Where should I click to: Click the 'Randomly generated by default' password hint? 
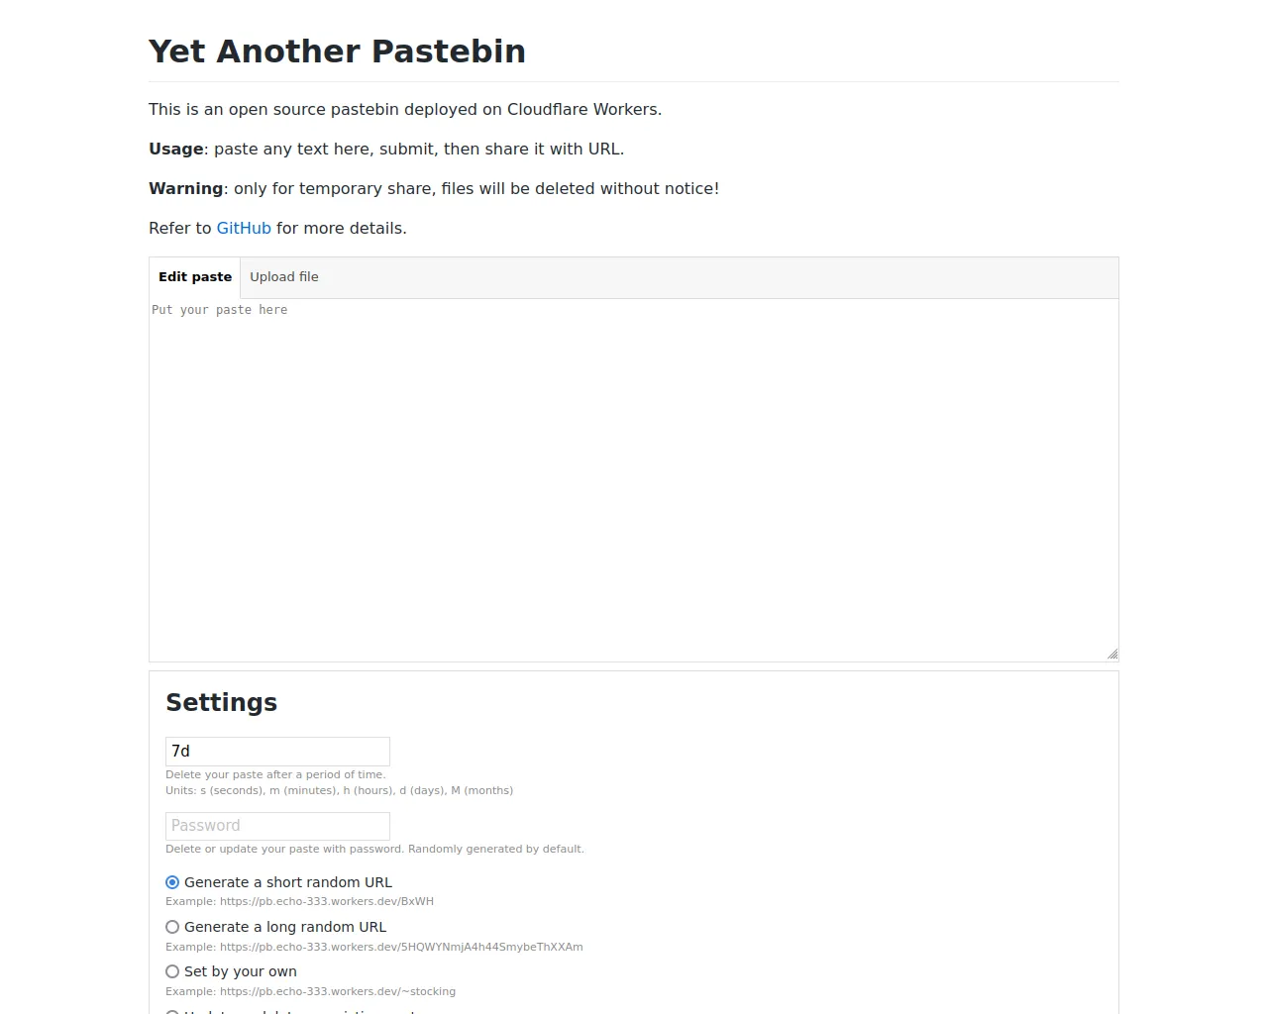click(374, 850)
